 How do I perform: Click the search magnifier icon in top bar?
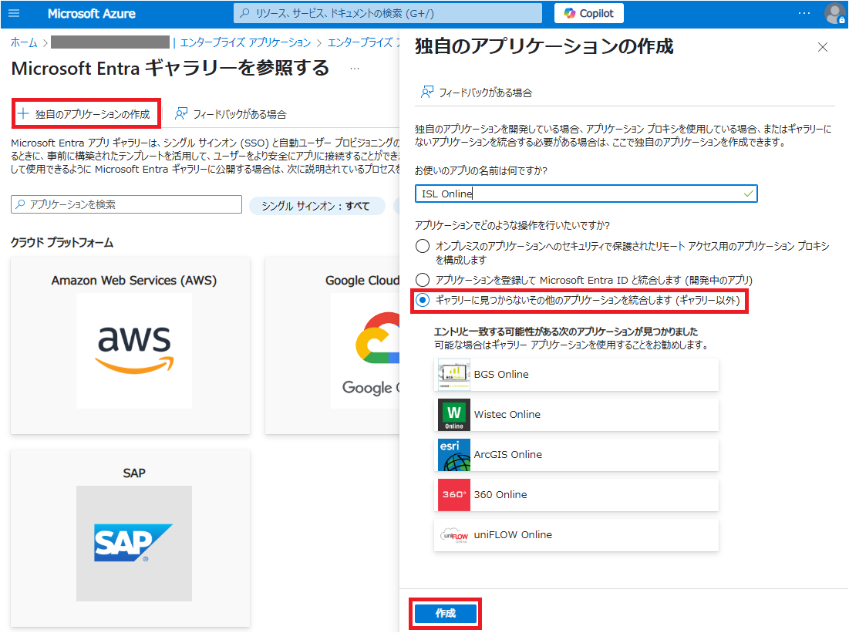tap(244, 13)
